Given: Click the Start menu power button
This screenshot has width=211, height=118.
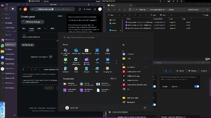Looking at the screenshot, I should coord(145,108).
